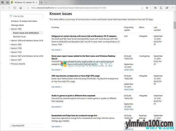
Task: Select the Windows 10, version 19 tab
Action: point(24,2)
